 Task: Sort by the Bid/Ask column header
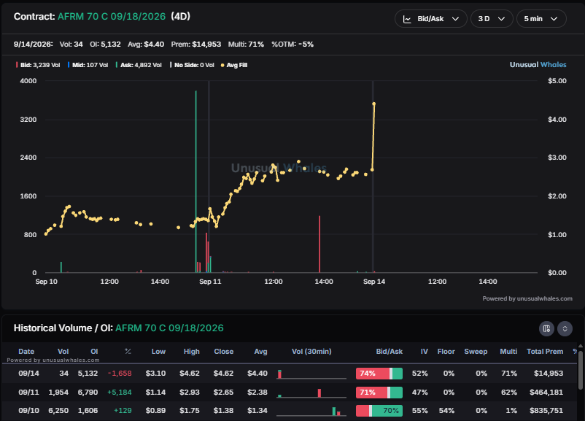pyautogui.click(x=389, y=352)
